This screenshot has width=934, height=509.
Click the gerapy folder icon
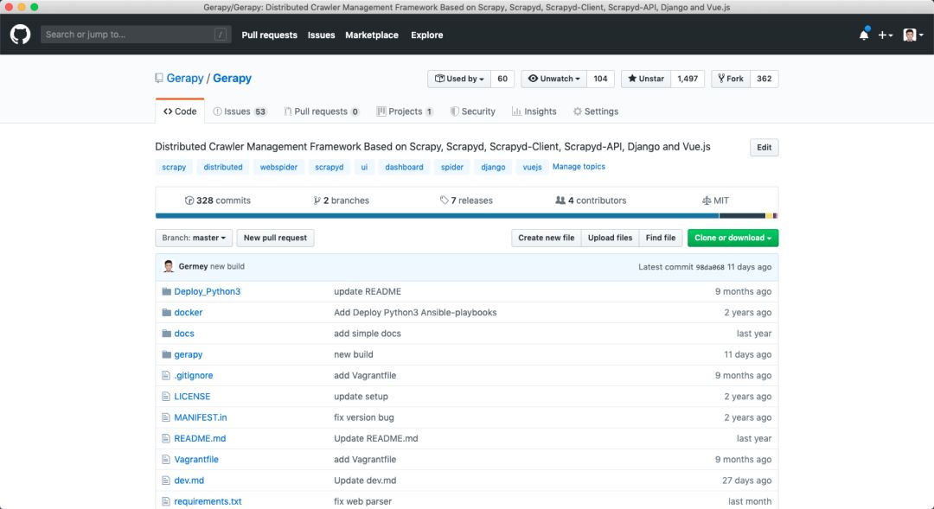pos(166,354)
